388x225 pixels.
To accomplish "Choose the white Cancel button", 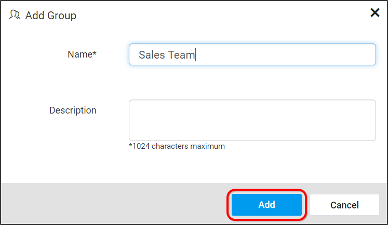I will 344,205.
